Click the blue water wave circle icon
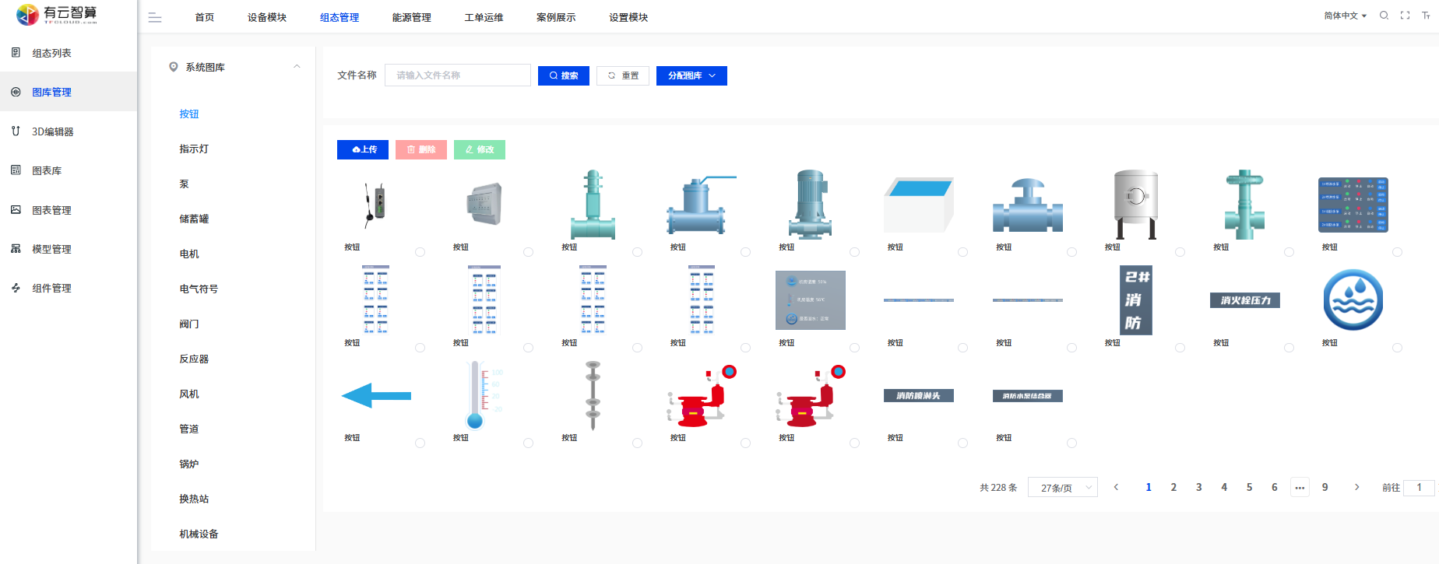The image size is (1439, 564). coord(1353,300)
